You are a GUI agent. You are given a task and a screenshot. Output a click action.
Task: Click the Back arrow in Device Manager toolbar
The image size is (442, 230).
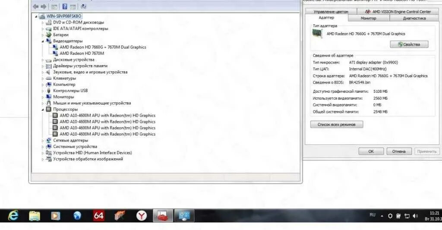(x=36, y=6)
